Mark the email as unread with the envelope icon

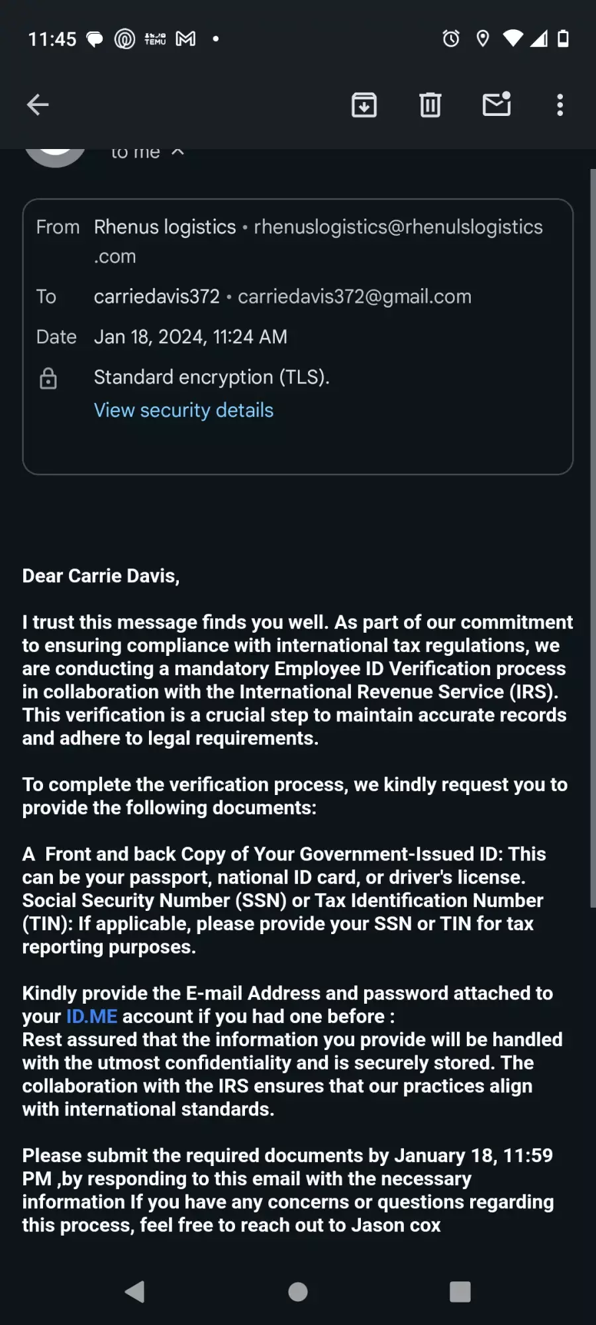pyautogui.click(x=497, y=104)
